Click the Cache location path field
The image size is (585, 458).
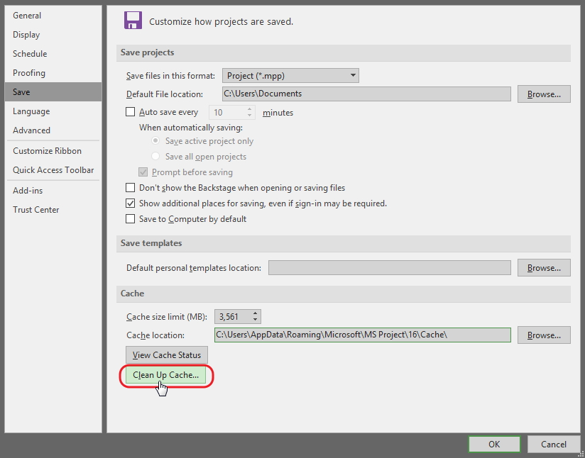coord(363,335)
